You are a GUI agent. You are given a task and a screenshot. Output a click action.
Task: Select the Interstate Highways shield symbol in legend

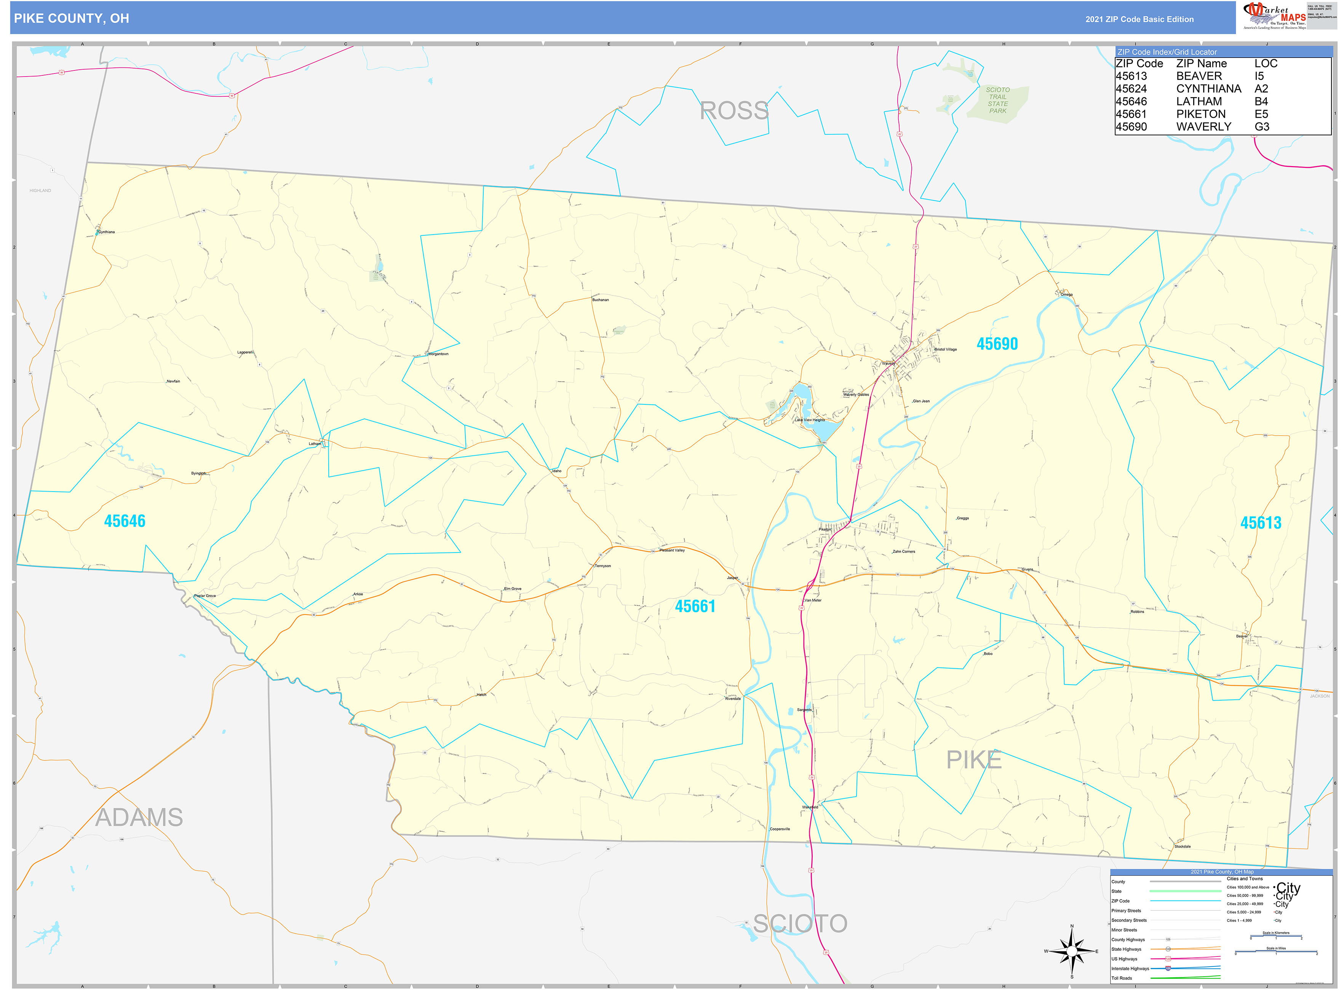click(1168, 969)
